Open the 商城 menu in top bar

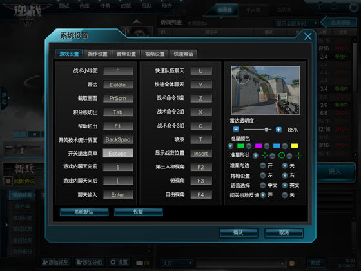coord(64,6)
